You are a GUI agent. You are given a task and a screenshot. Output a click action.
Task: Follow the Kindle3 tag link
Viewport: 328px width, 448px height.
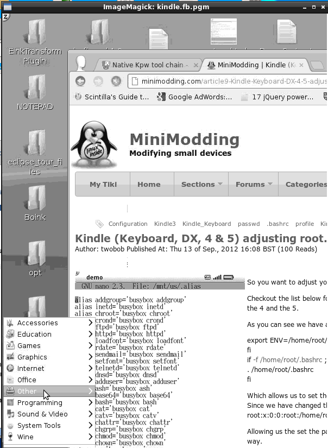click(165, 224)
